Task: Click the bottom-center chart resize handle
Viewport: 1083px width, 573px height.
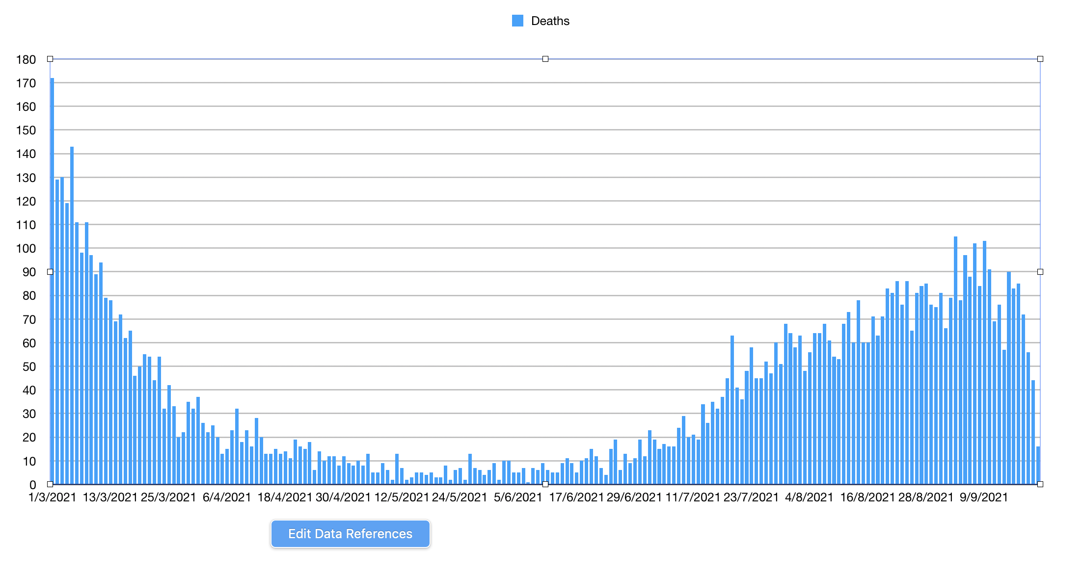Action: point(545,484)
